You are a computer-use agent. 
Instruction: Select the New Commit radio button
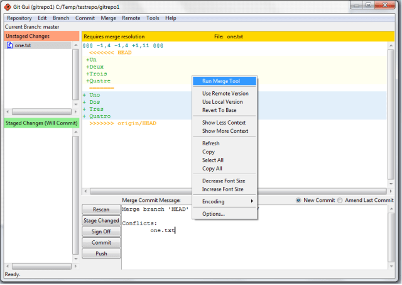coord(298,200)
